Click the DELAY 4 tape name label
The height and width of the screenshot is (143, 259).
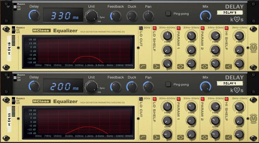[230, 83]
